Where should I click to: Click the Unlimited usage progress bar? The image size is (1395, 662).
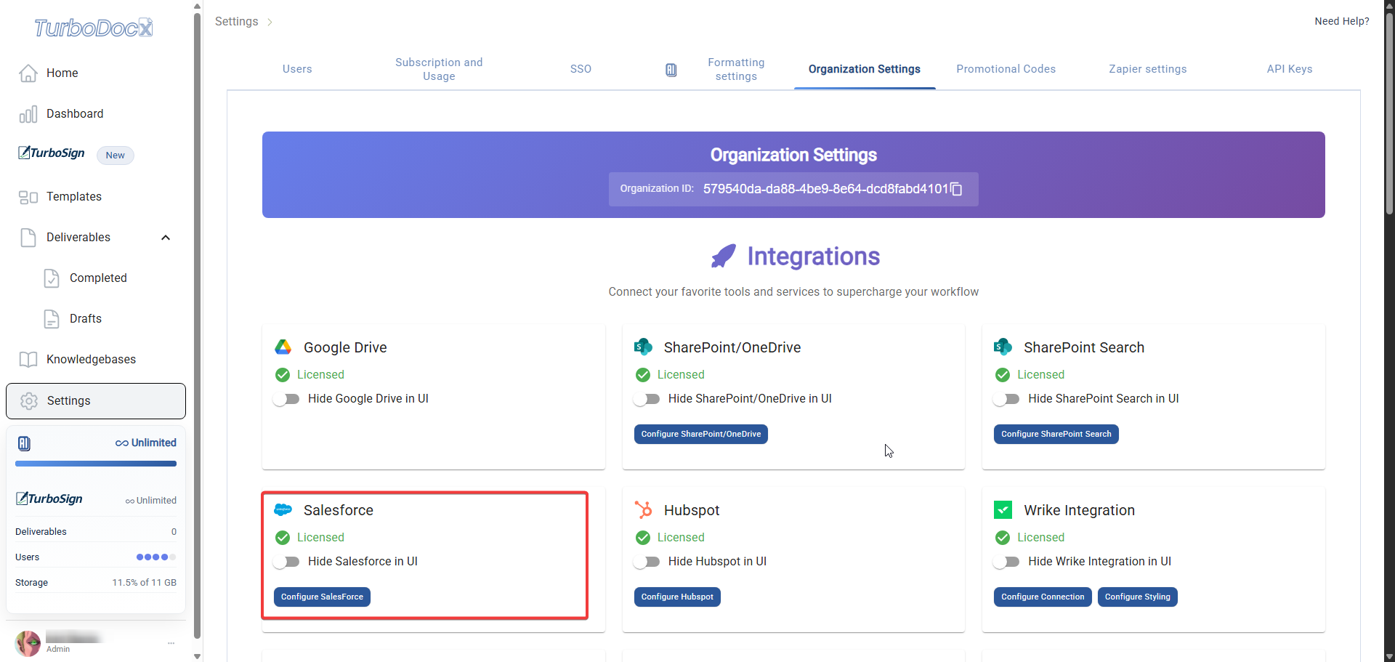(96, 464)
